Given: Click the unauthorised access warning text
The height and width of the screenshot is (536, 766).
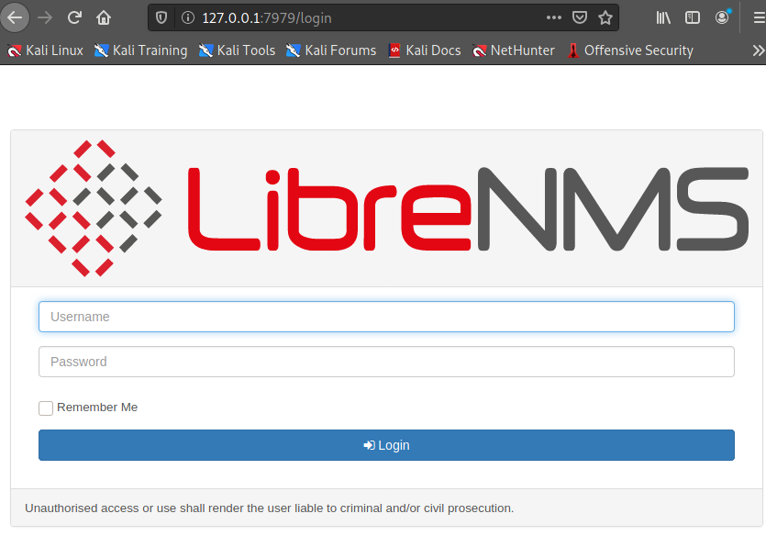Looking at the screenshot, I should (x=269, y=508).
